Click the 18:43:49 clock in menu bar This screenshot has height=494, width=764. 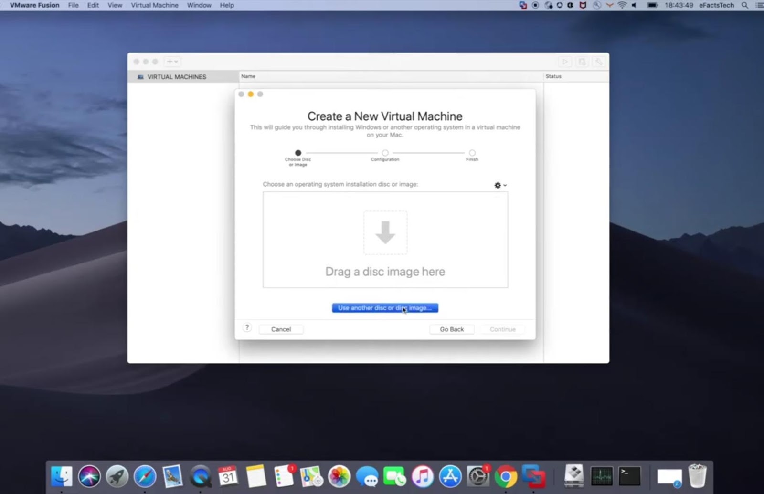point(679,5)
